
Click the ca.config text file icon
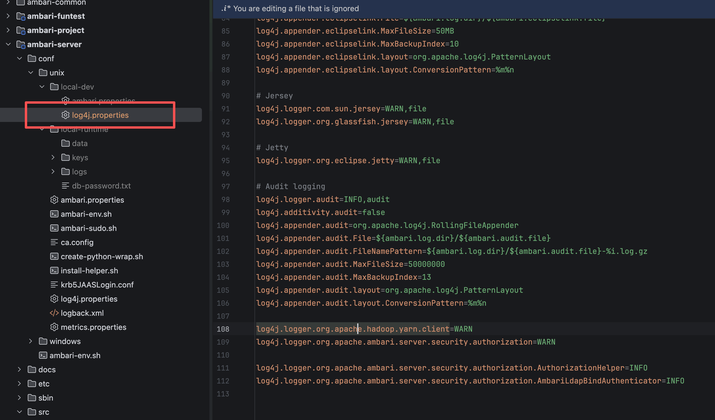(54, 242)
